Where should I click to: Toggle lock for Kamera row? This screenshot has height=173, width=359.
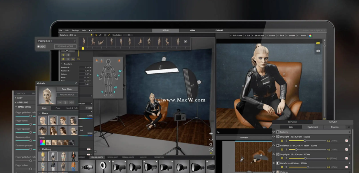(349, 132)
